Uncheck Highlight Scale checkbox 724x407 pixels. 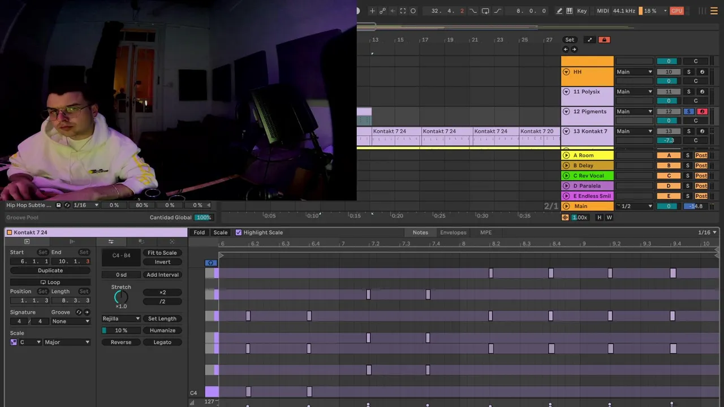click(238, 232)
